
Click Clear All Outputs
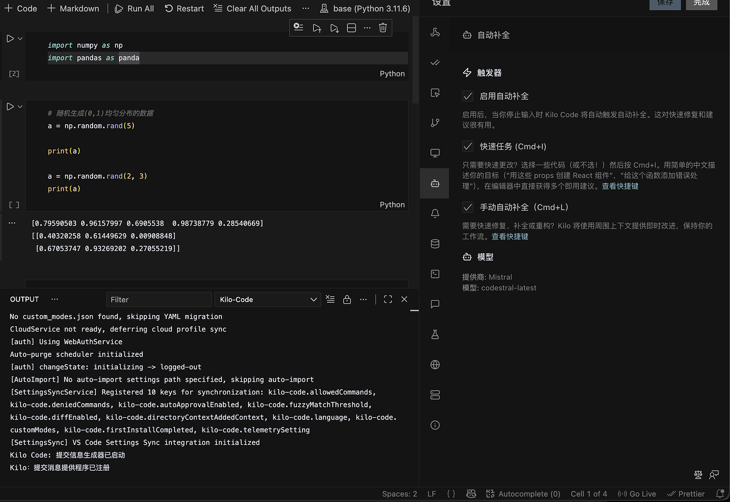[252, 8]
